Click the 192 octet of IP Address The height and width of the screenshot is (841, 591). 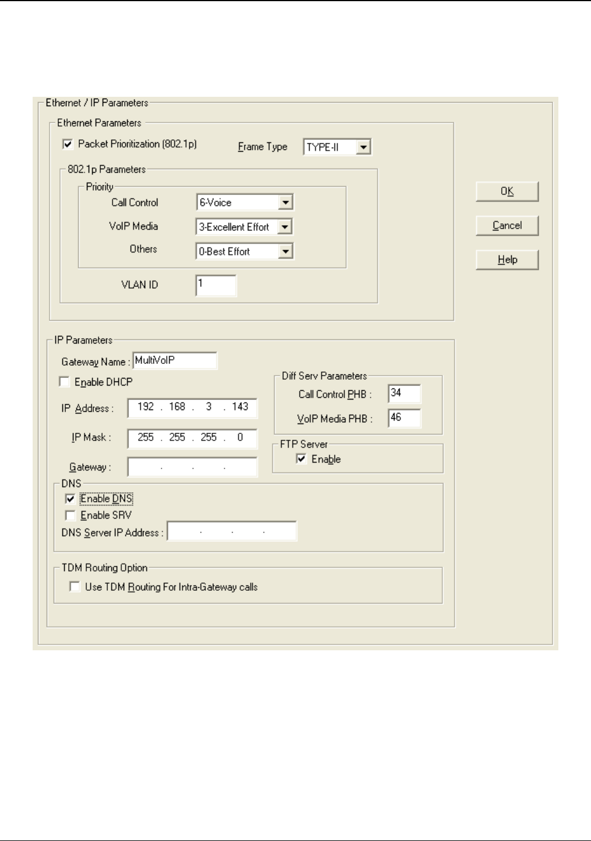146,407
